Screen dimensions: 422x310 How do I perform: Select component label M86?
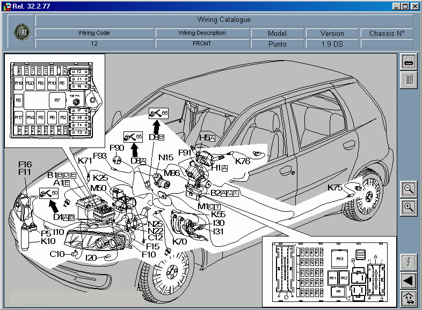pos(172,173)
